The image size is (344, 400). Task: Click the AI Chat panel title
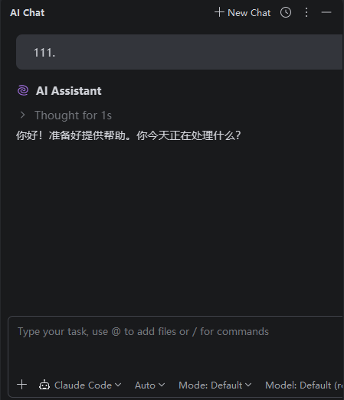coord(28,13)
